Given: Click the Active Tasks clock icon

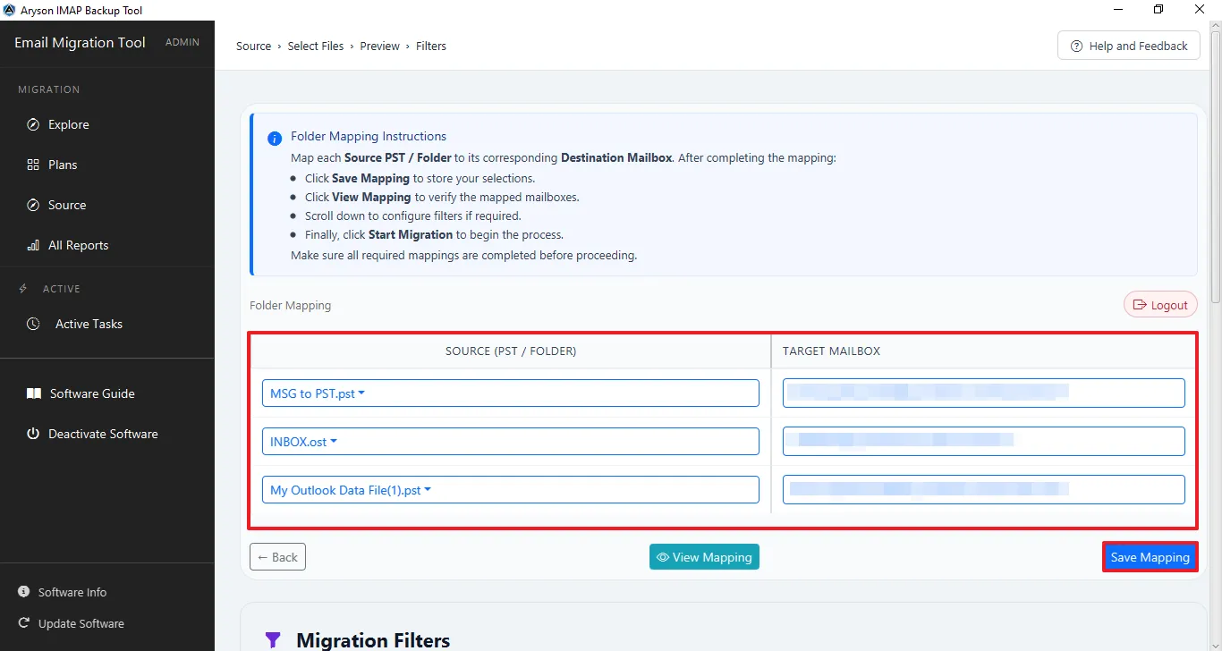Looking at the screenshot, I should tap(33, 324).
